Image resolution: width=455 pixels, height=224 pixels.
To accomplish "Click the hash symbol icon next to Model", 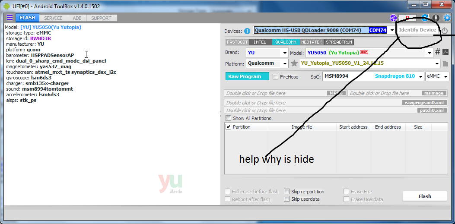I will pos(438,52).
